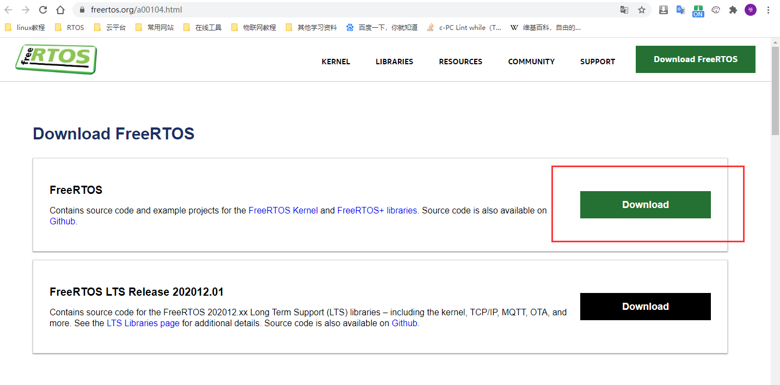
Task: Open the KERNEL menu
Action: [336, 62]
